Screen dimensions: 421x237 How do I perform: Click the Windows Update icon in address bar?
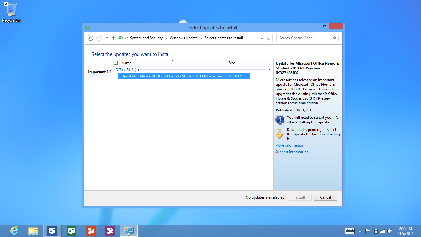[121, 38]
